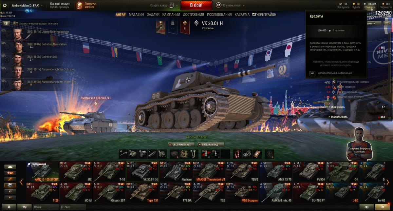Open the ОБСЛУЖИВАНИЕ service button
Viewport: 393px width, 211px height.
coord(181,144)
